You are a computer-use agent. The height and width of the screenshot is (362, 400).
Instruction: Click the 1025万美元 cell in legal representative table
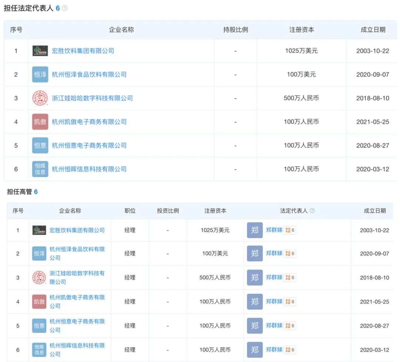[301, 51]
